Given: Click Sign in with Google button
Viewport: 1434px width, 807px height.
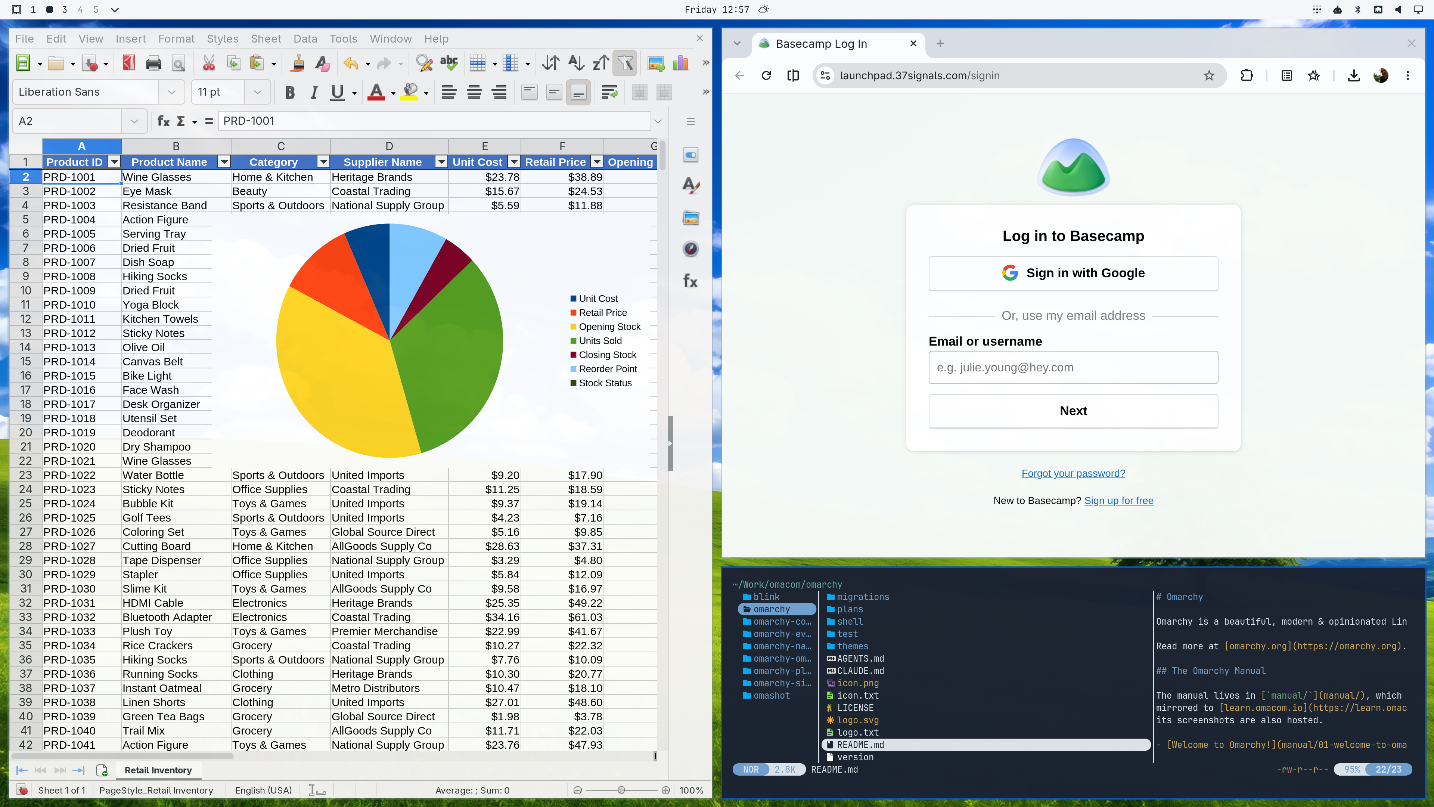Looking at the screenshot, I should [x=1073, y=273].
